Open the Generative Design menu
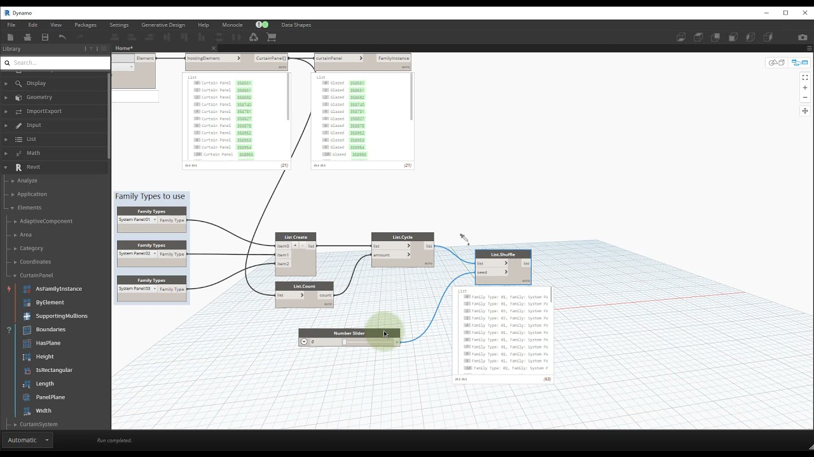 pyautogui.click(x=163, y=25)
